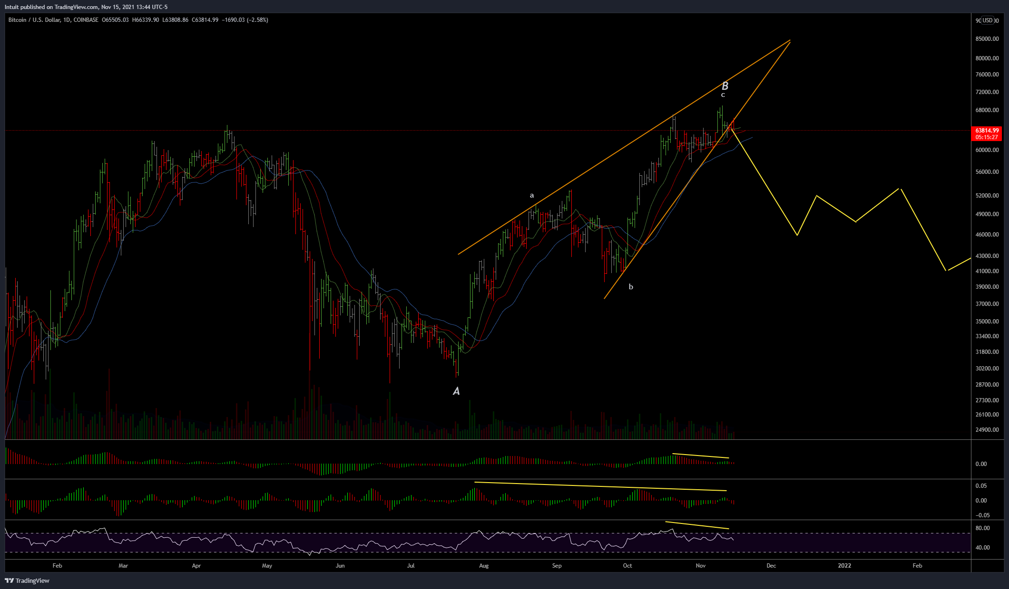Click the close value C63814.99 in legend
Screen dimensions: 1009x589
pos(205,20)
